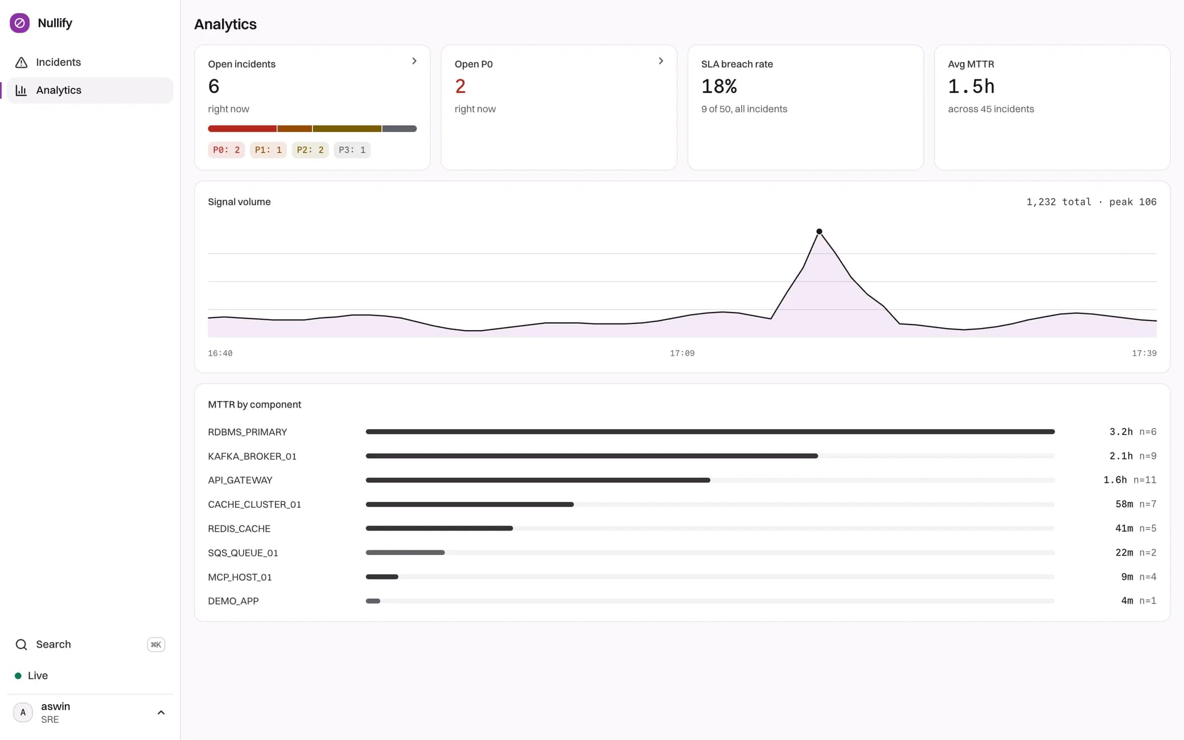
Task: Open Open incidents card chevron
Action: tap(414, 61)
